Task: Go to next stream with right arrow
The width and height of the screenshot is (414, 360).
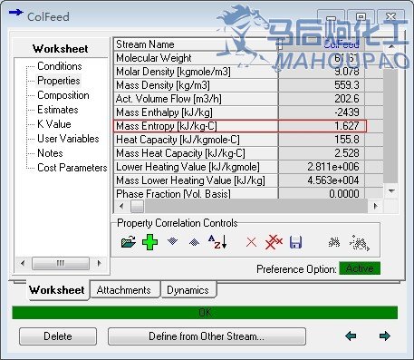Action: pyautogui.click(x=385, y=336)
